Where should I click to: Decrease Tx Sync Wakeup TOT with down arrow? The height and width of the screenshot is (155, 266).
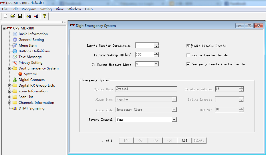[156, 56]
